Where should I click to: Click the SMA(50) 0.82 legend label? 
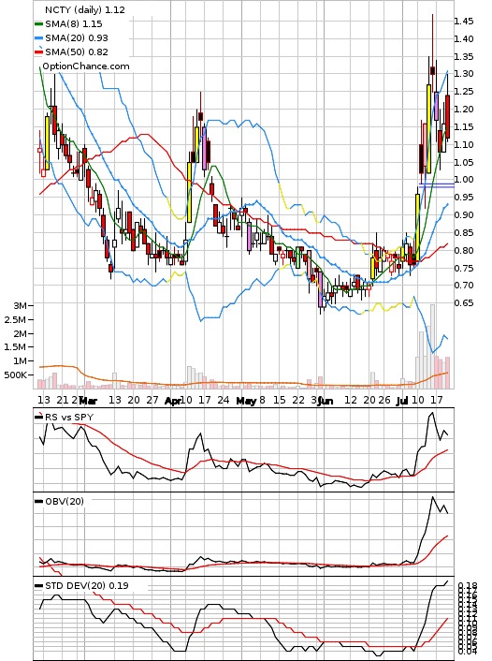pos(77,51)
